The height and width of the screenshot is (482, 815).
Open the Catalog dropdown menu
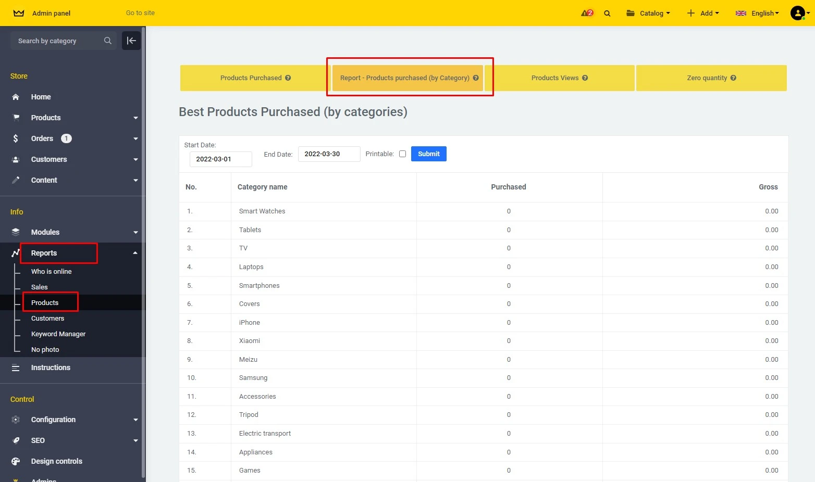pos(648,14)
